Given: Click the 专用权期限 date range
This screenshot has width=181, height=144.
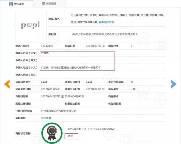Looking at the screenshot, I should (x=62, y=96).
